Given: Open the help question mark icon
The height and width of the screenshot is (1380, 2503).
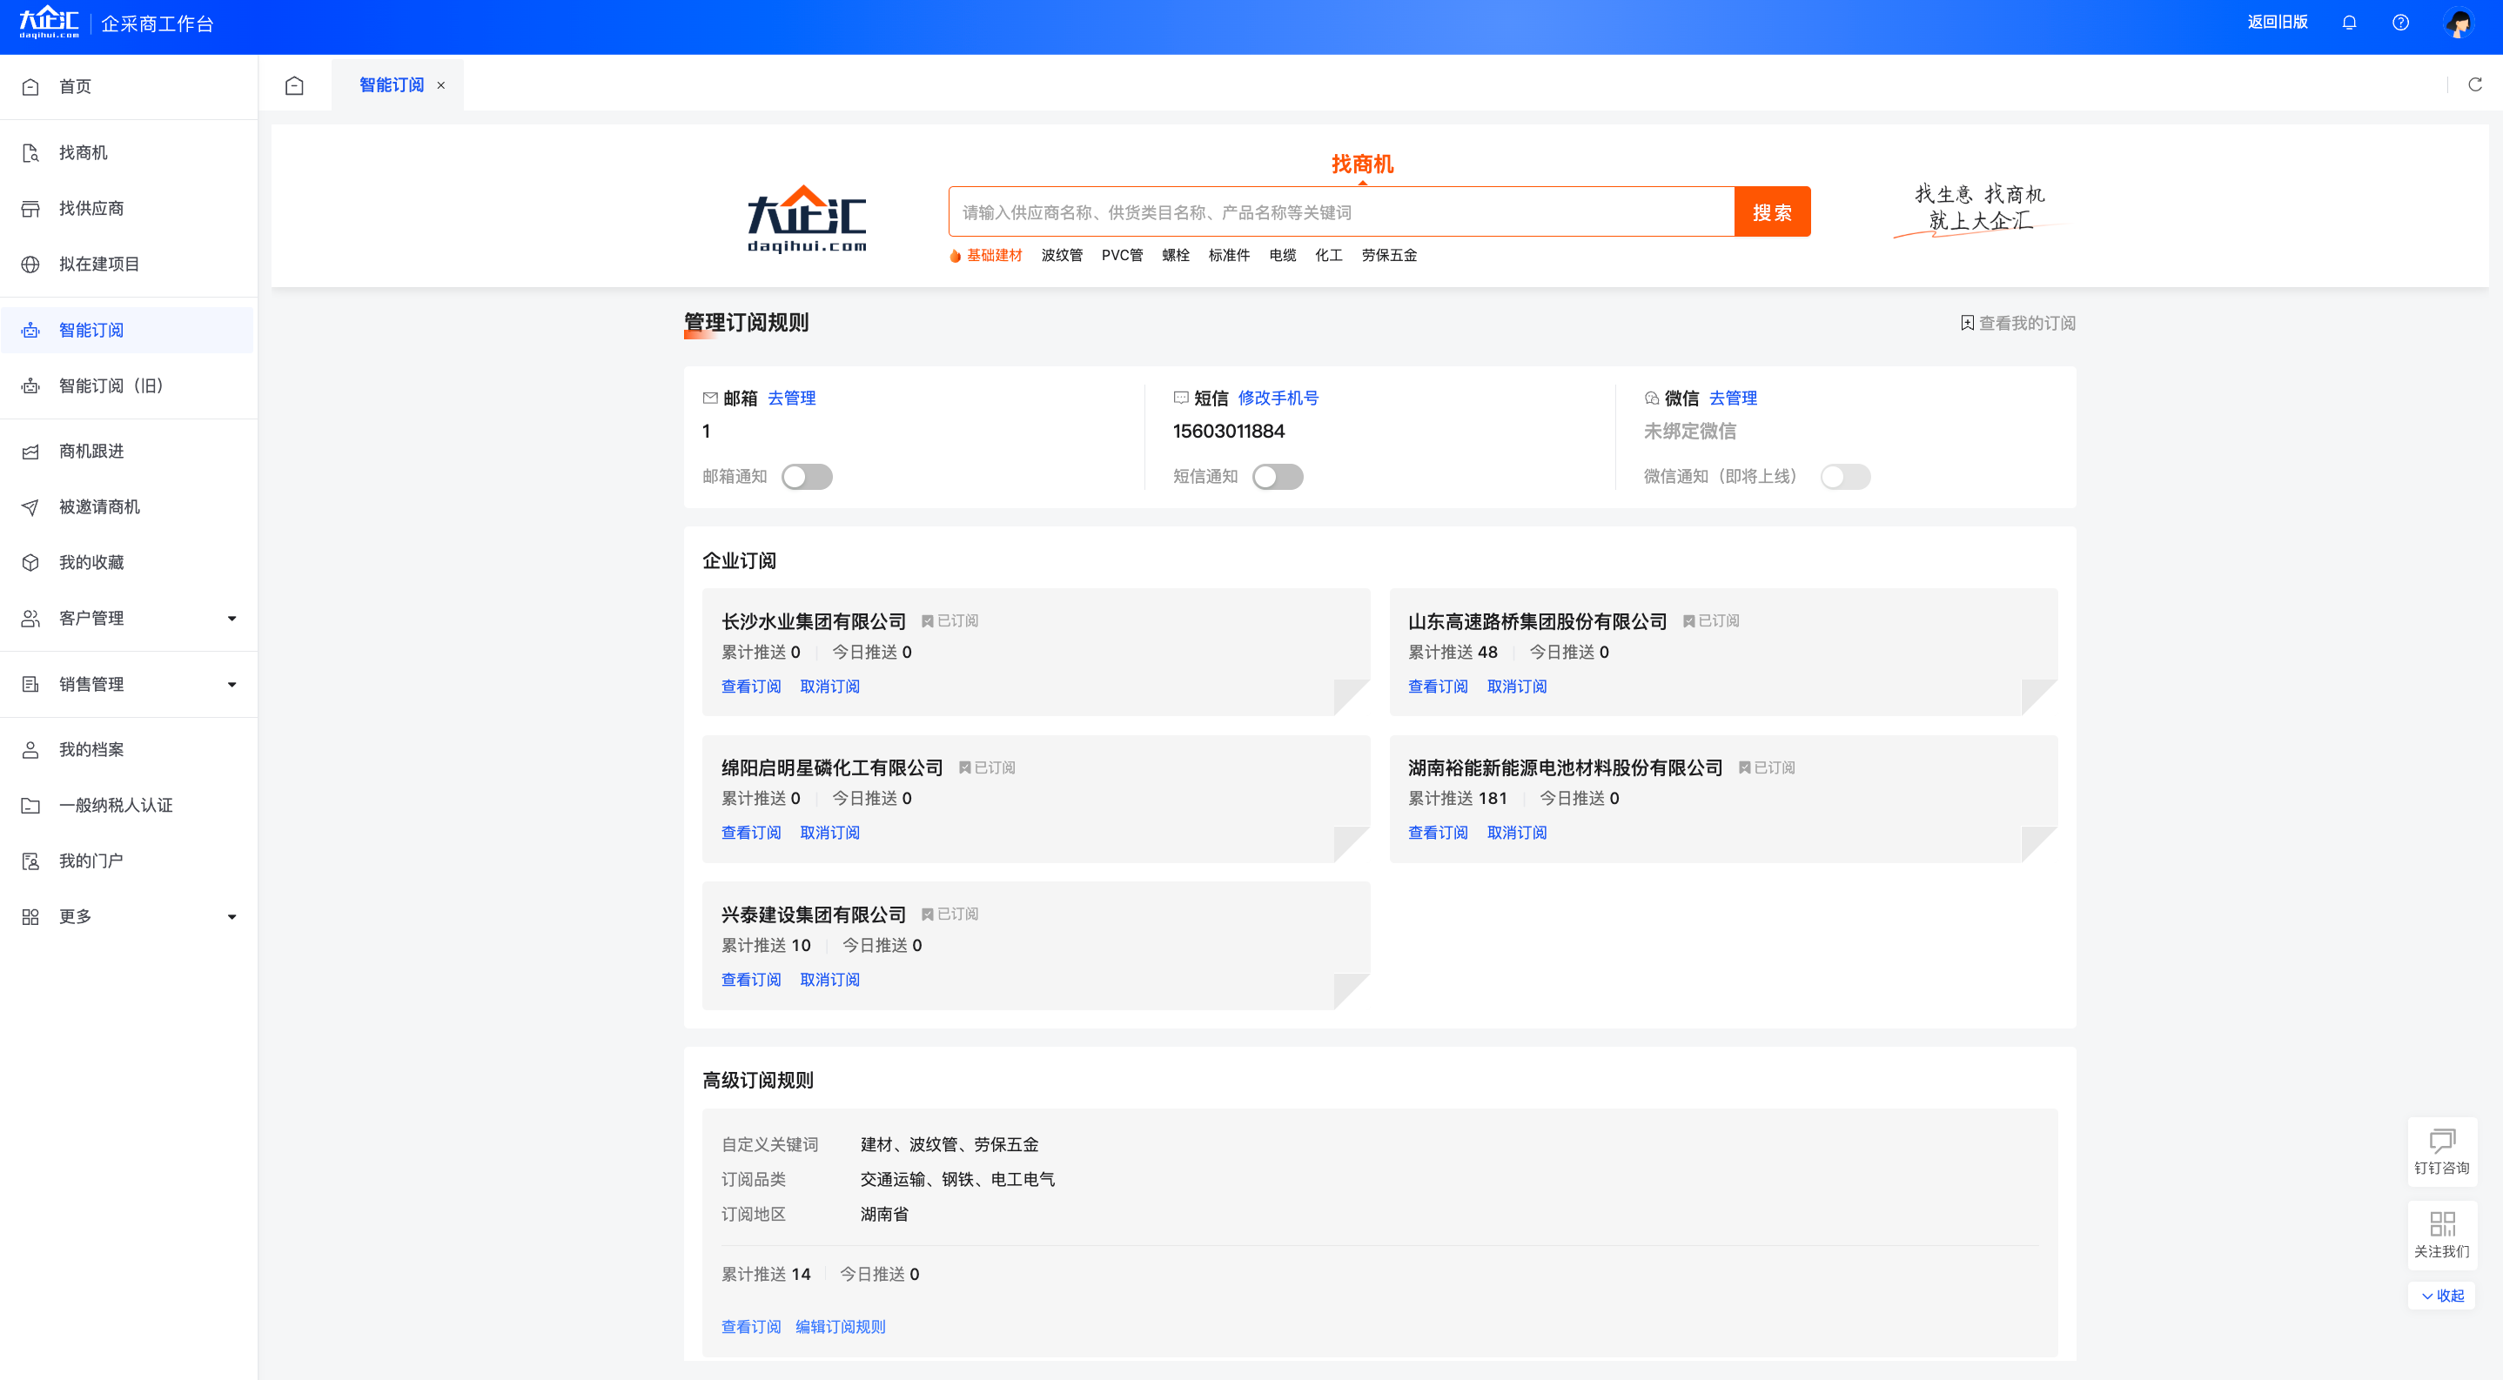Looking at the screenshot, I should point(2400,23).
